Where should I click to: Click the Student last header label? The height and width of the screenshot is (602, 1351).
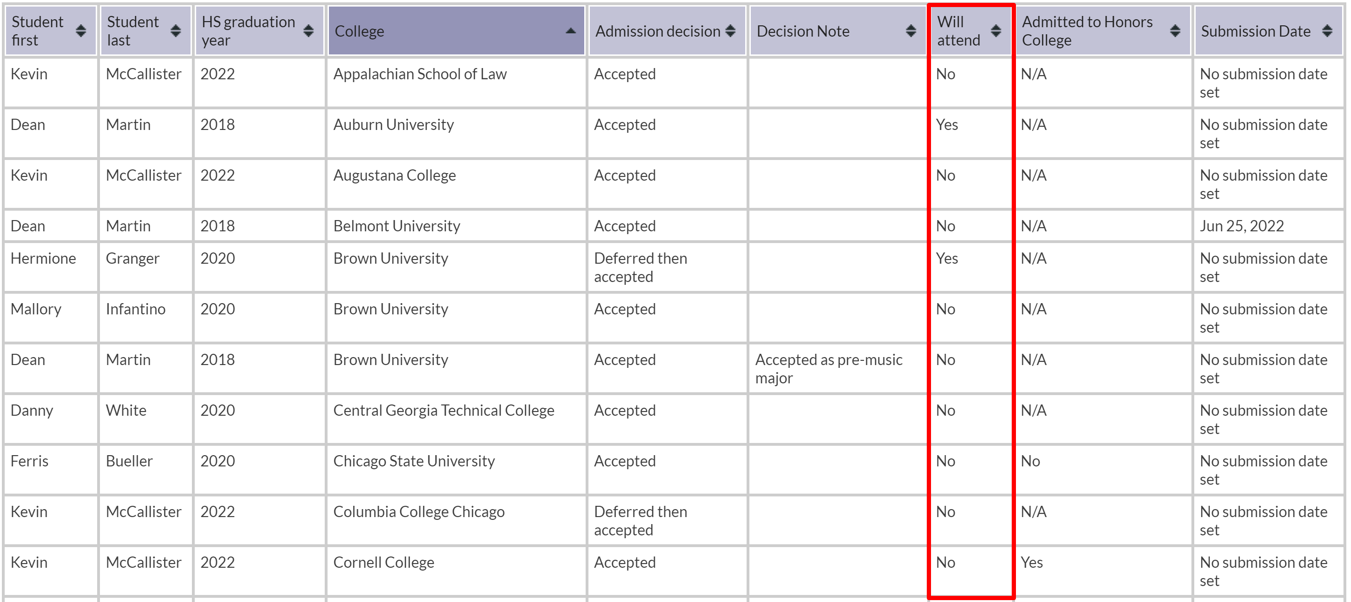click(x=133, y=31)
